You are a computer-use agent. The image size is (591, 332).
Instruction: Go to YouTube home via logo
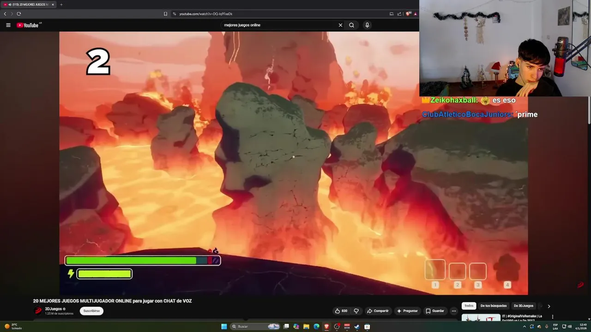[x=28, y=25]
